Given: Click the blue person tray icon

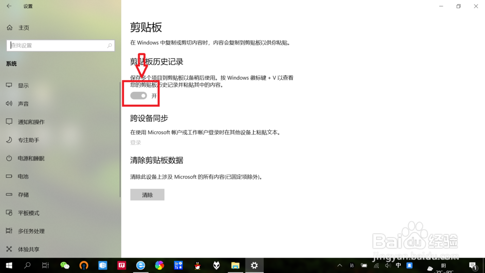Looking at the screenshot, I should pos(409,265).
